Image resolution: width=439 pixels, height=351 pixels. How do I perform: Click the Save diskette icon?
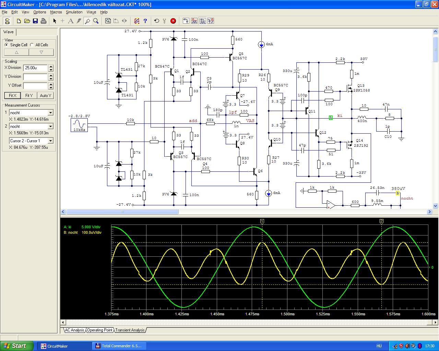(x=35, y=21)
